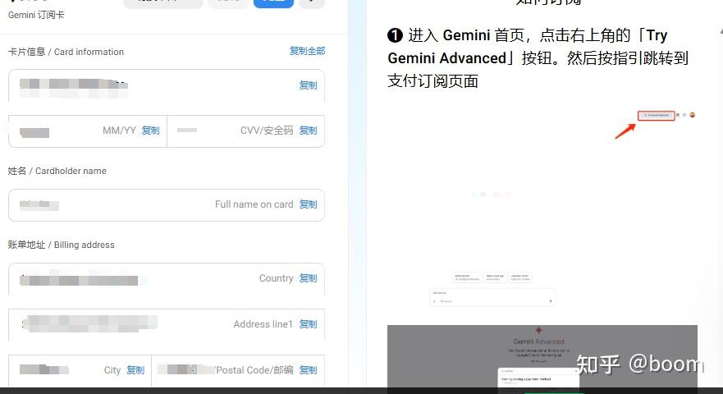Copy the Country value
The height and width of the screenshot is (394, 723).
point(308,278)
